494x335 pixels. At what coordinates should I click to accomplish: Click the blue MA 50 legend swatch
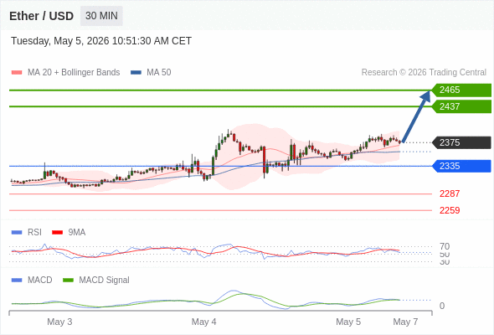[136, 73]
